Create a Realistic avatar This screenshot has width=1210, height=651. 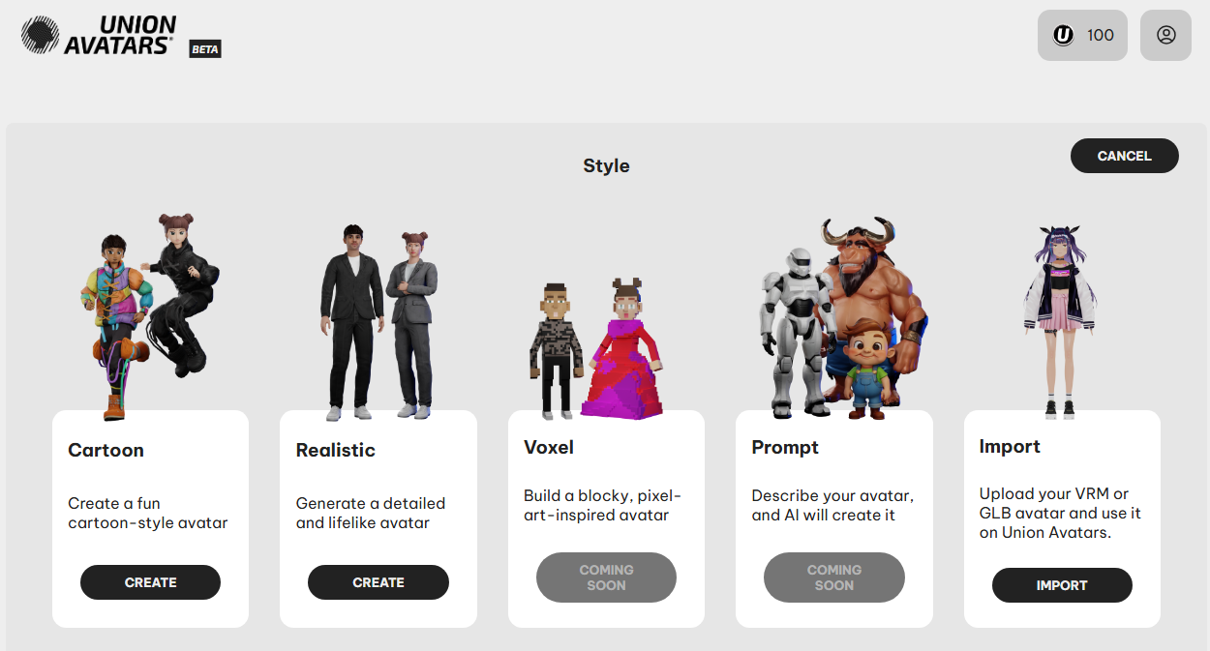378,582
